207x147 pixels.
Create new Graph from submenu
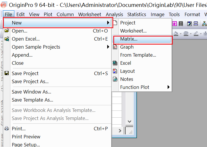[142, 47]
